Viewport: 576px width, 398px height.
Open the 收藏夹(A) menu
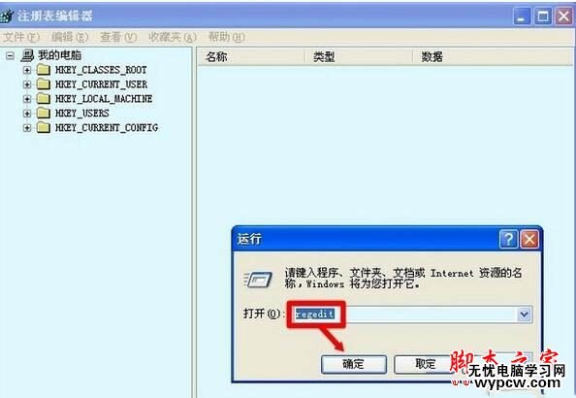[x=173, y=37]
